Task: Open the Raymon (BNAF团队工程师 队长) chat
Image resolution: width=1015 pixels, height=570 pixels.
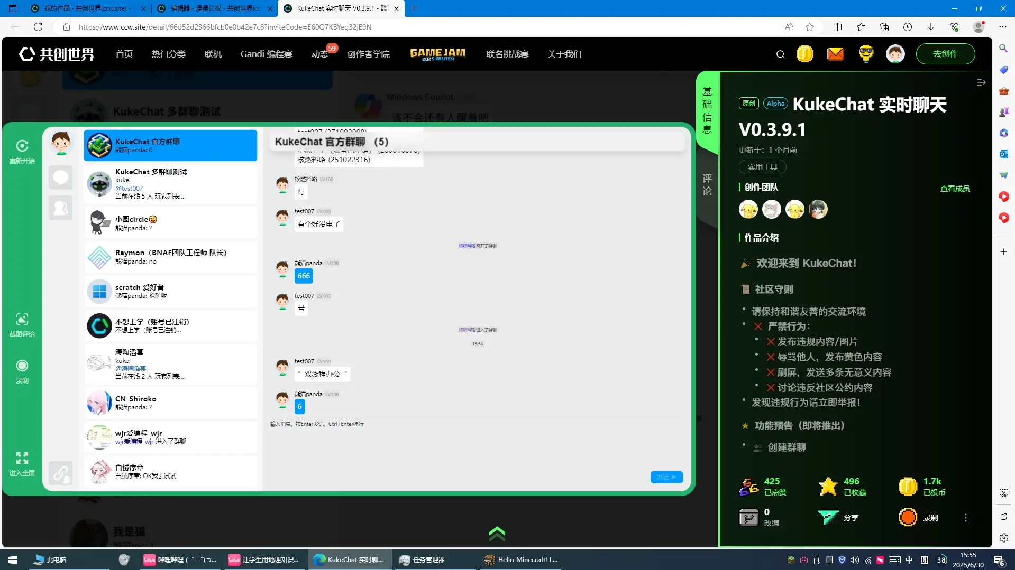Action: (x=170, y=257)
